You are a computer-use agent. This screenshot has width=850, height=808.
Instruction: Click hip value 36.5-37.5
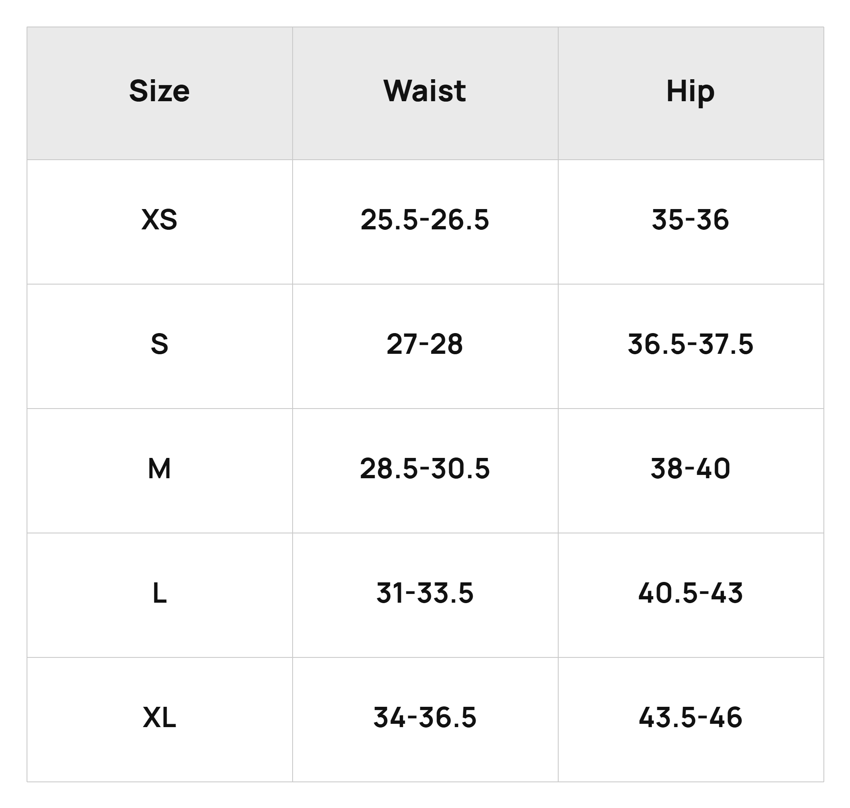tap(691, 344)
